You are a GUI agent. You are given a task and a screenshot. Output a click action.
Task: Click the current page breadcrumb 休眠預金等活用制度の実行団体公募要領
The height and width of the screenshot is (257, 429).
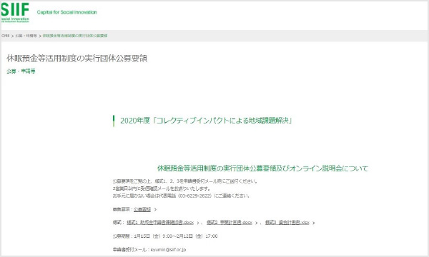point(75,36)
